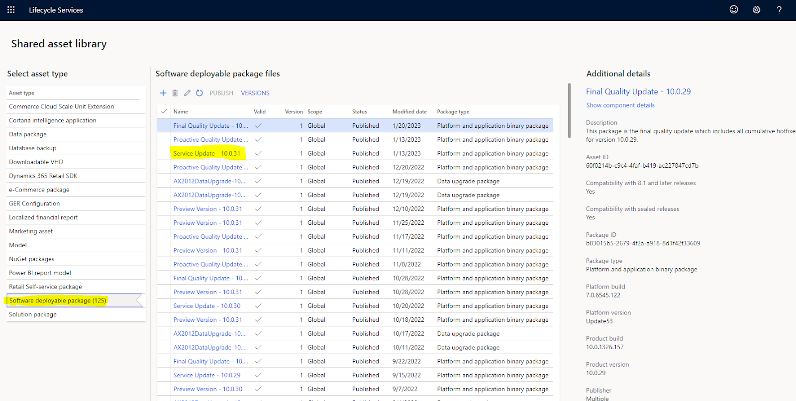
Task: Open AX2012DataUpgrade package dated 10/17/2022
Action: pos(210,334)
